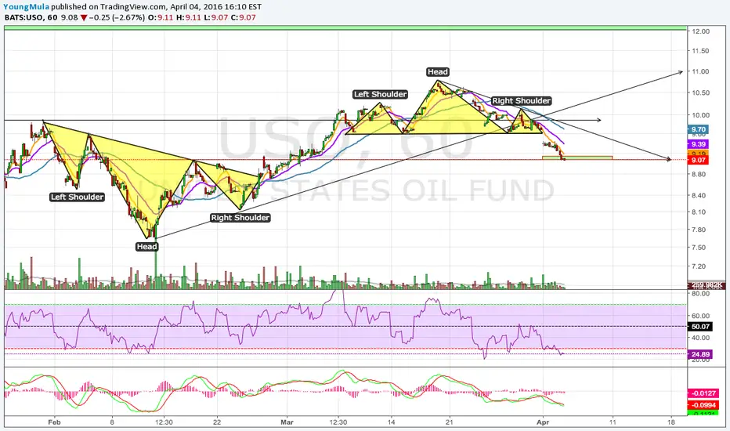The image size is (730, 431).
Task: Click the 80.00 RSI axis label
Action: [x=701, y=294]
